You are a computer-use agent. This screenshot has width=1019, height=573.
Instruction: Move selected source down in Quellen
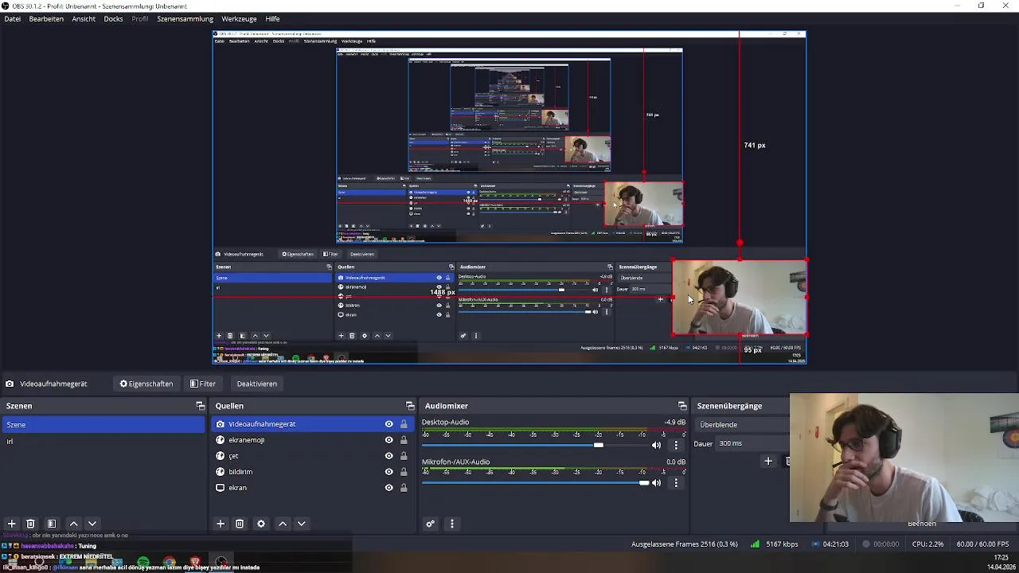(302, 524)
